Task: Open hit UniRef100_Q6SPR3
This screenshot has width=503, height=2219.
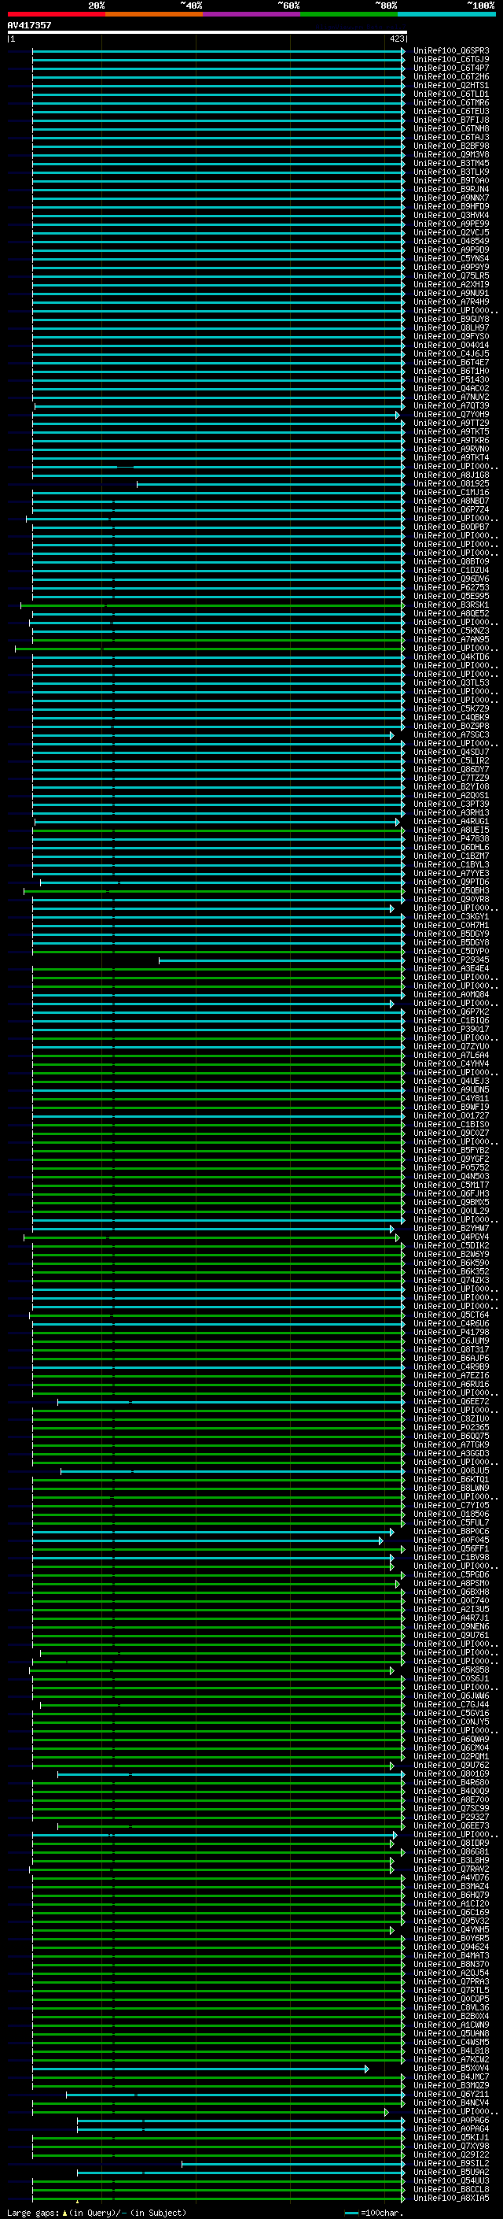Action: tap(450, 51)
